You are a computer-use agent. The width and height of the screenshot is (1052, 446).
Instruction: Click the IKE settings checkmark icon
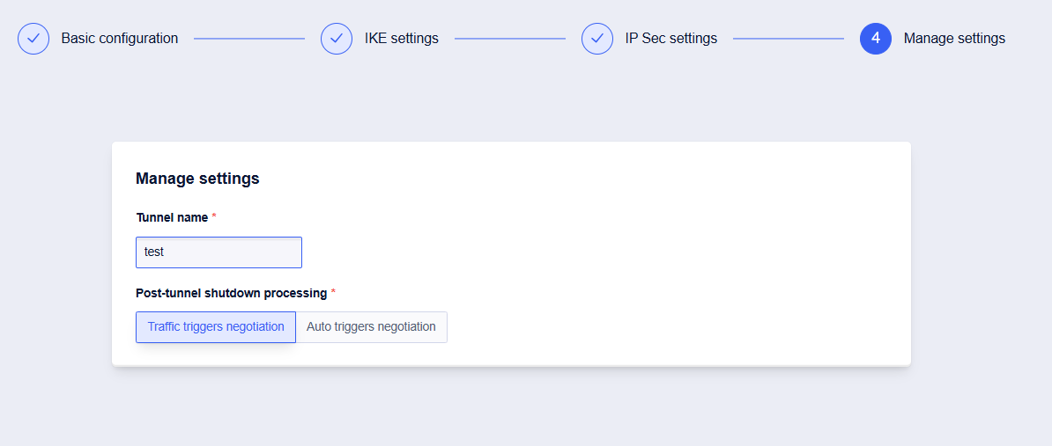click(337, 39)
